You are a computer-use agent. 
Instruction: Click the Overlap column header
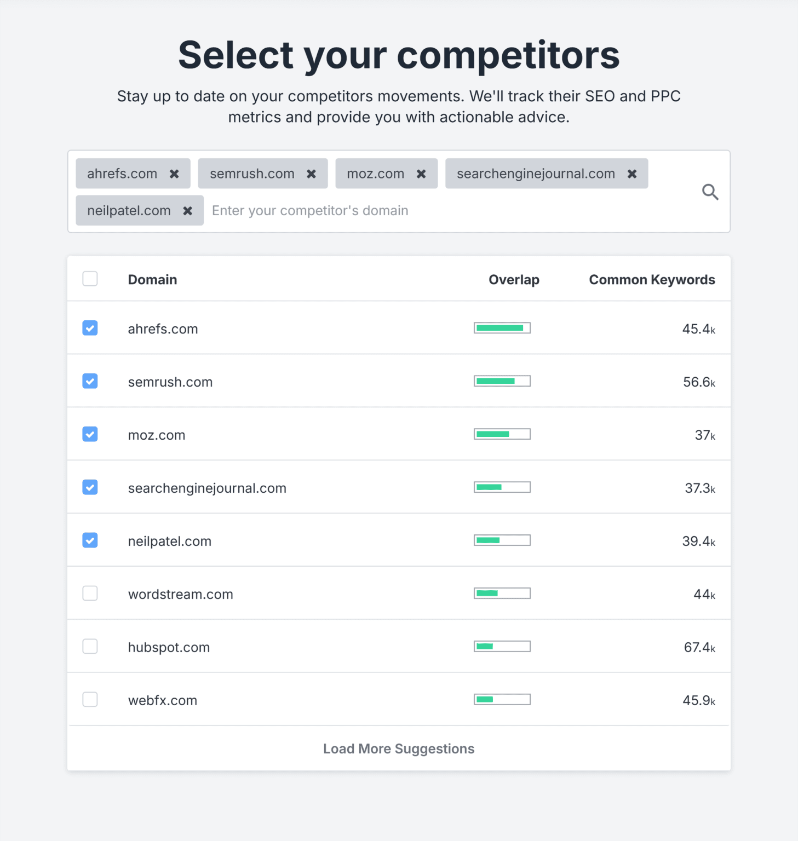click(514, 279)
